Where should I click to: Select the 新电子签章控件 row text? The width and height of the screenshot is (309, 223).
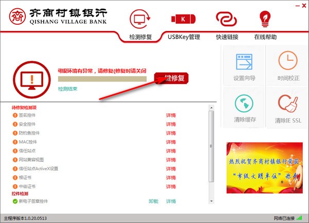tap(33, 201)
